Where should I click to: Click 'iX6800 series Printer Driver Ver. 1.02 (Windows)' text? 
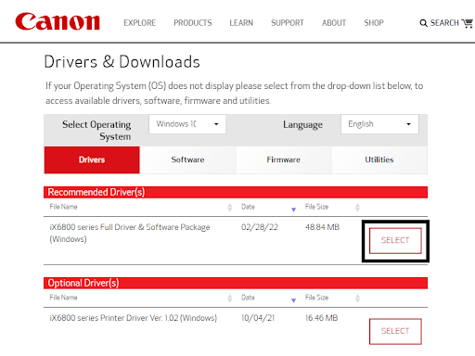click(x=133, y=318)
